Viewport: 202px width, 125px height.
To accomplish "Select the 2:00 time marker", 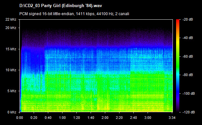I will coord(105,118).
